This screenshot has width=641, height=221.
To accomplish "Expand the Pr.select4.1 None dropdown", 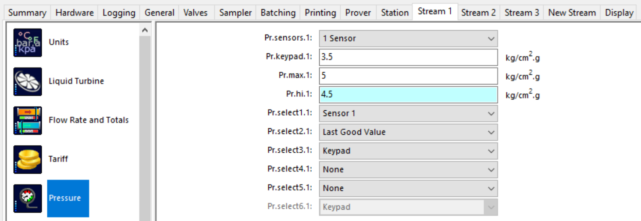I will pos(408,170).
